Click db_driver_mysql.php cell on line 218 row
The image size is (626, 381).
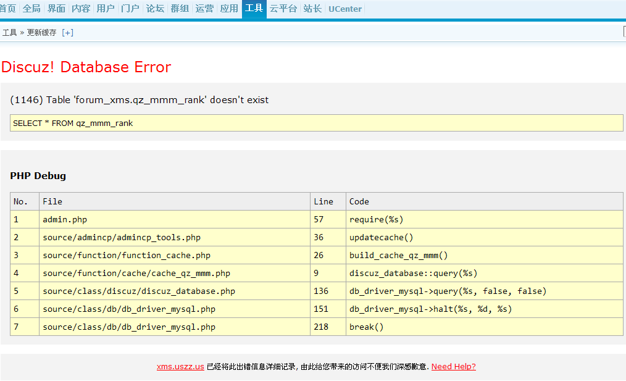pyautogui.click(x=175, y=327)
